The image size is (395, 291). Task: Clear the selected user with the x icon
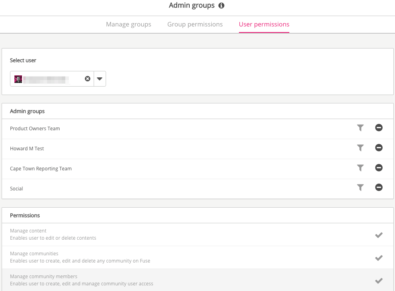(87, 79)
